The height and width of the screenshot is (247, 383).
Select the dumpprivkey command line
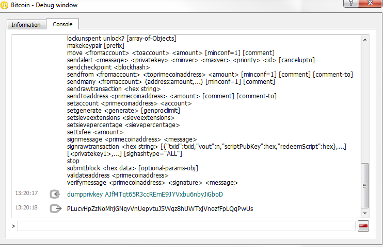(x=145, y=195)
